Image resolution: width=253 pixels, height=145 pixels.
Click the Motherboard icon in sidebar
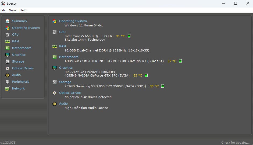(8, 48)
